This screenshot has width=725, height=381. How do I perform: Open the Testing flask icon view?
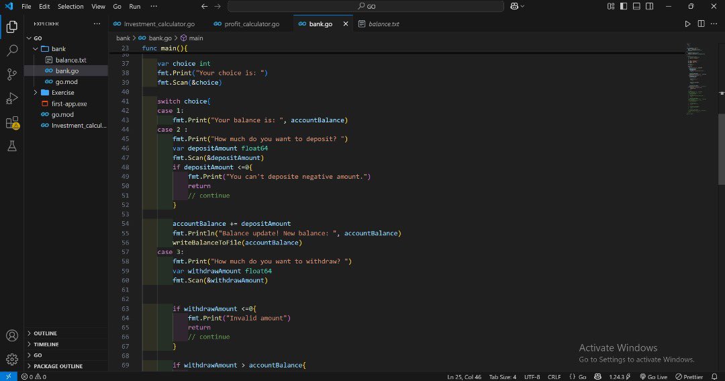[x=12, y=146]
